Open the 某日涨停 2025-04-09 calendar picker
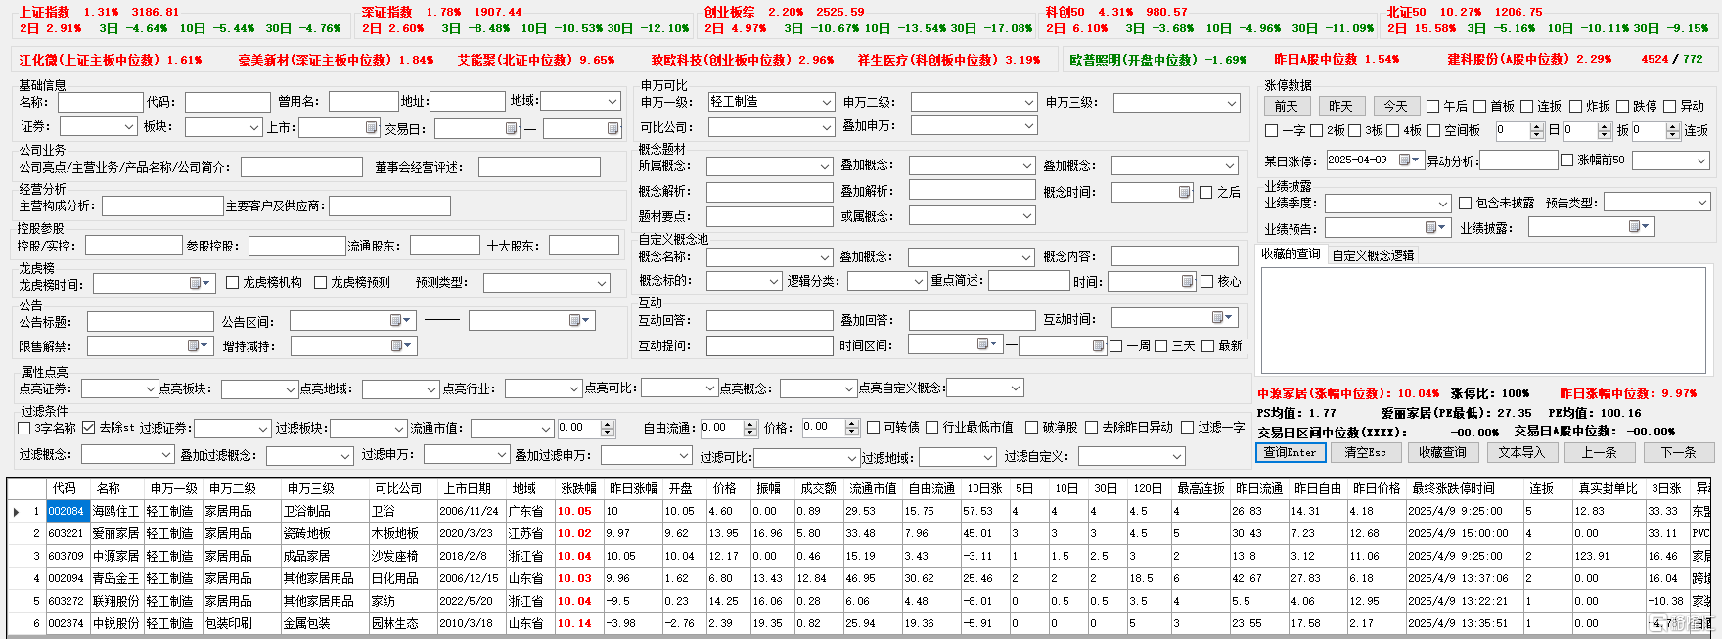This screenshot has width=1722, height=639. click(x=1409, y=160)
